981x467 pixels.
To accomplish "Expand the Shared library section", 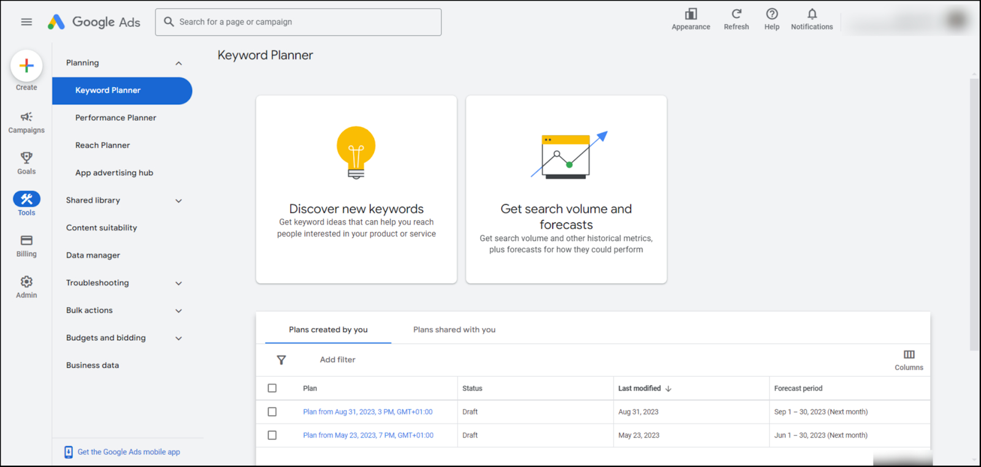I will [178, 200].
